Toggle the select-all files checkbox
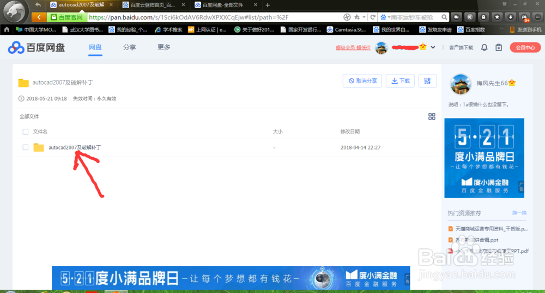Screen dimensions: 545x293 (x=26, y=132)
